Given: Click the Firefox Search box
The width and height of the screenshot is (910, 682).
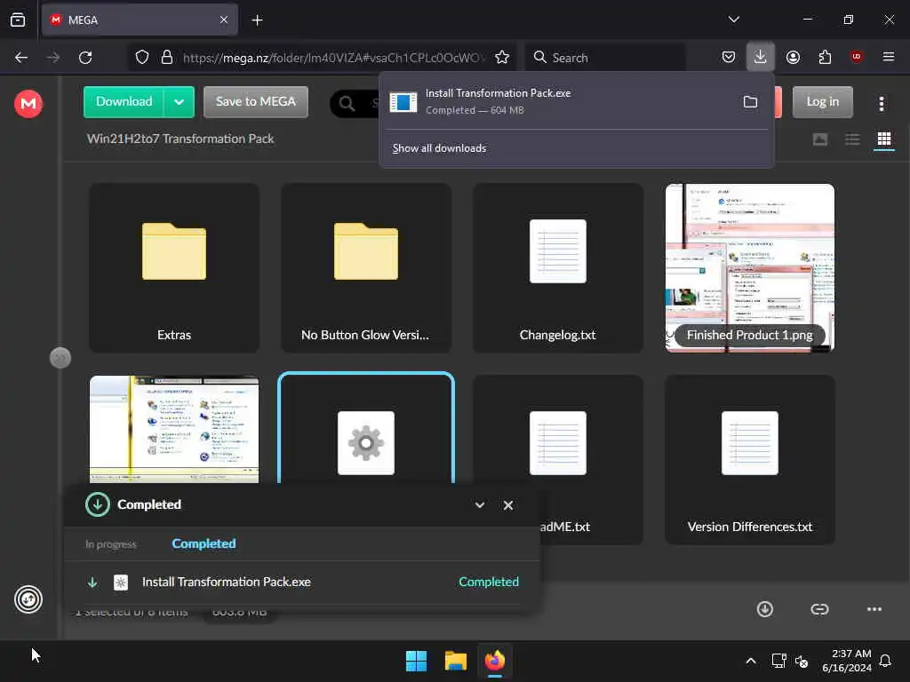Looking at the screenshot, I should [605, 57].
